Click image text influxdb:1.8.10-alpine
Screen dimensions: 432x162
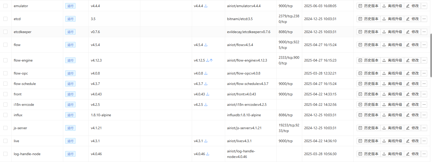(x=244, y=115)
